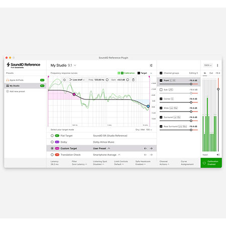Toggle the Channel groups checkbox
226x226 pixels.
click(x=161, y=73)
